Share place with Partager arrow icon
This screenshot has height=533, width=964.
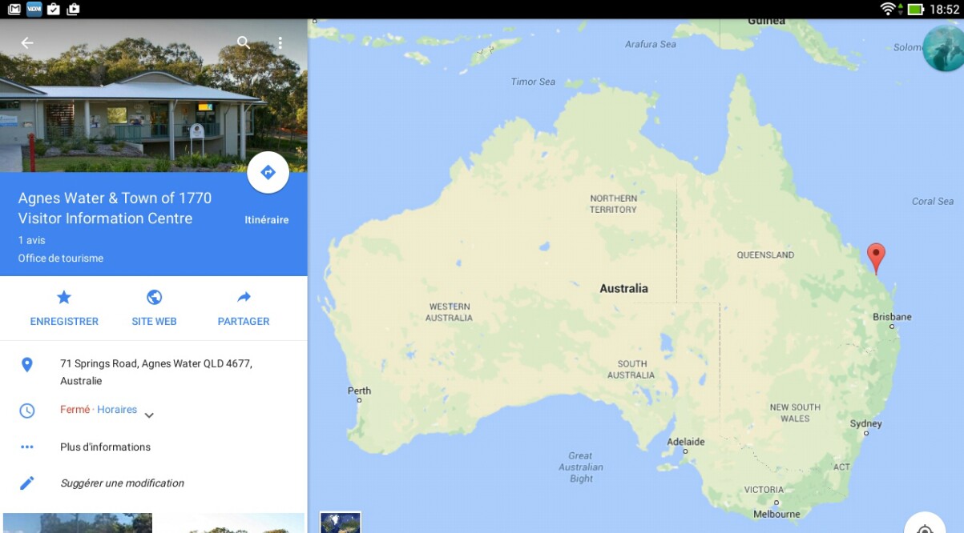tap(244, 308)
